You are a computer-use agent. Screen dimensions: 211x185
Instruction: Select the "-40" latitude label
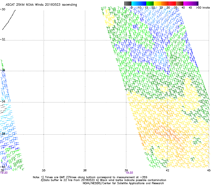coord(3,167)
